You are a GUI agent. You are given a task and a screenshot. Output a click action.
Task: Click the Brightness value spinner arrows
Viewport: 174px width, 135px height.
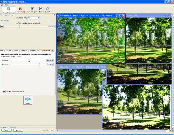53,60
